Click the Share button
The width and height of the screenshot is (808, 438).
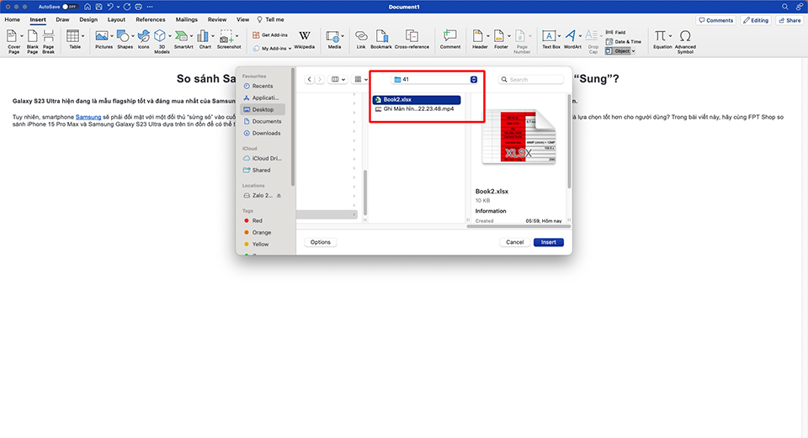click(789, 20)
